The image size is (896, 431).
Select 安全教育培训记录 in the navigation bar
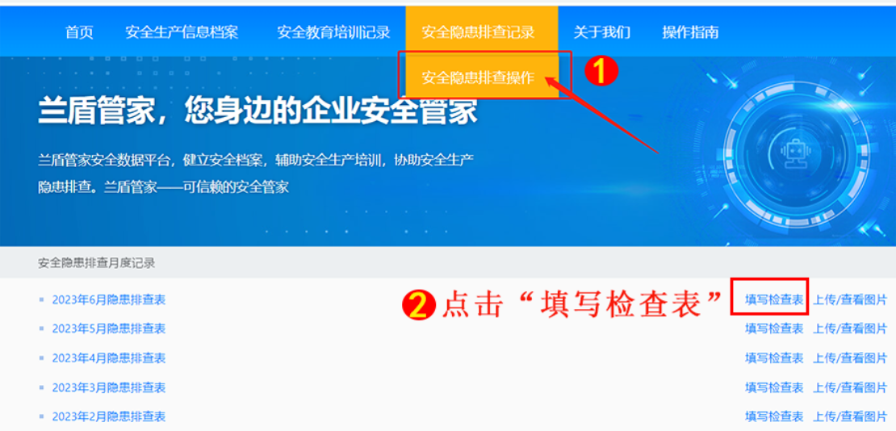(333, 32)
